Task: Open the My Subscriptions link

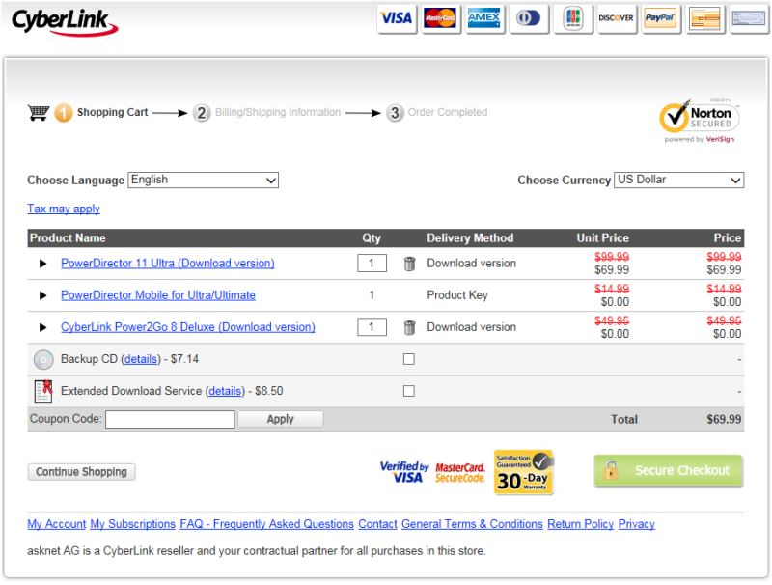Action: pyautogui.click(x=133, y=524)
